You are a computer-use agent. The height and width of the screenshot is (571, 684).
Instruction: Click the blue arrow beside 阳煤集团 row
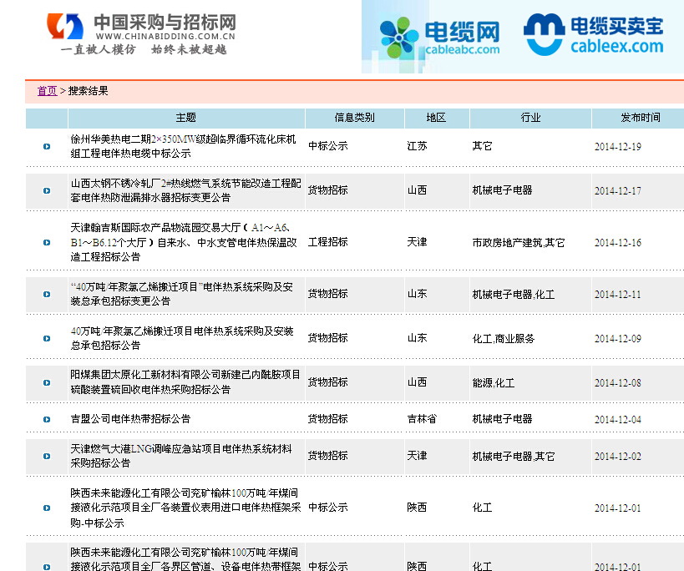46,382
